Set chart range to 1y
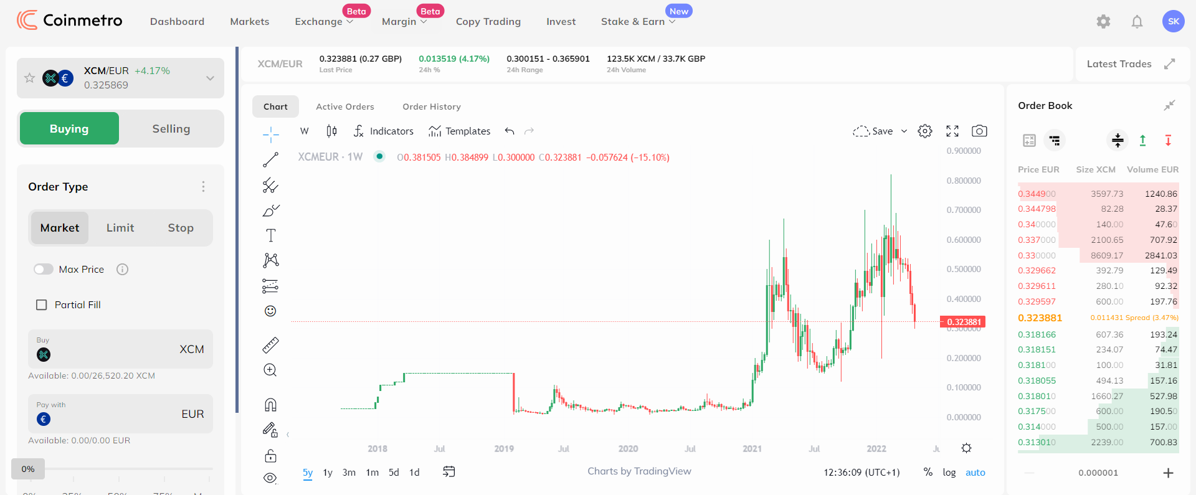1196x495 pixels. [x=328, y=472]
